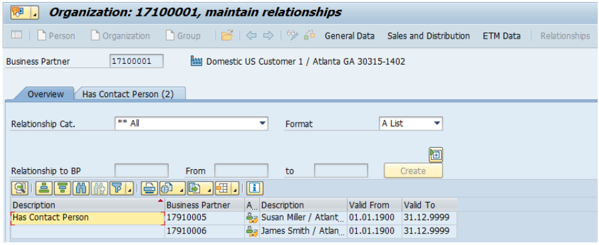Click the Susan Miller / Atlanta description cell
The image size is (599, 245).
point(304,218)
